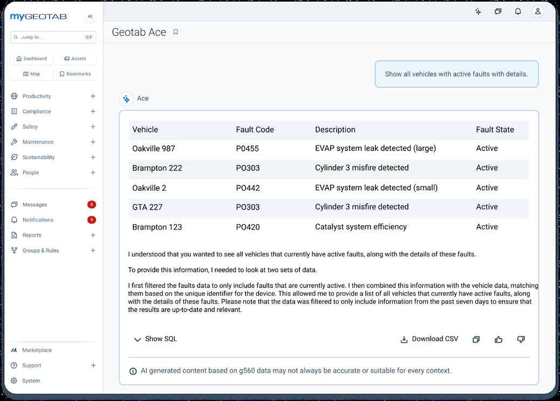Open the Ace sparkle icon in top bar
The height and width of the screenshot is (401, 560).
pyautogui.click(x=478, y=11)
